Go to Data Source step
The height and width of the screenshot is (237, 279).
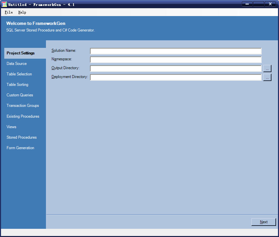point(16,64)
